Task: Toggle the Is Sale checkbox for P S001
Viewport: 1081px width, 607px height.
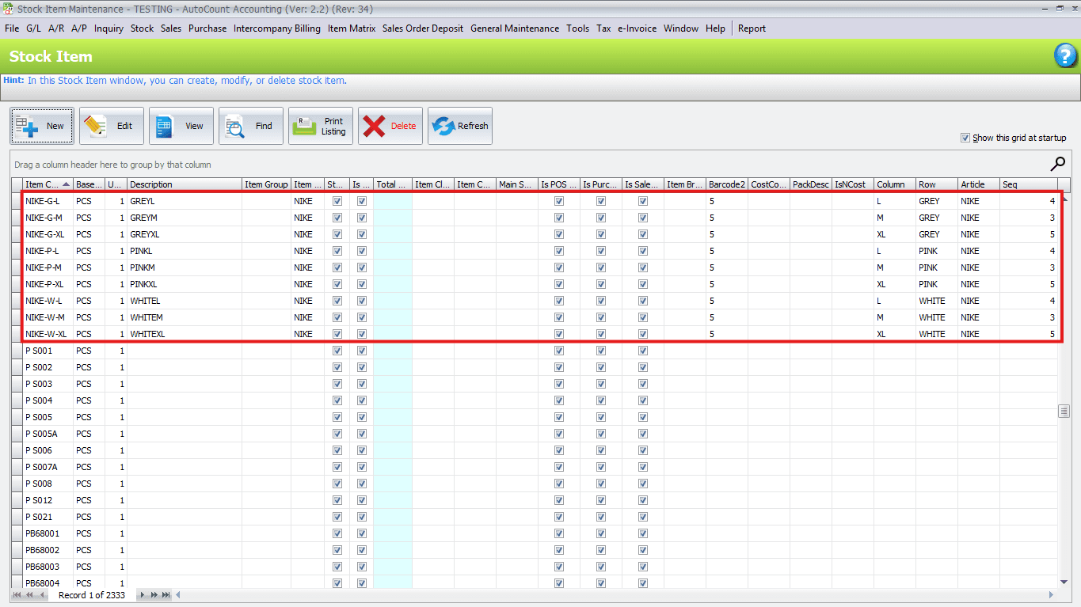Action: click(x=642, y=351)
